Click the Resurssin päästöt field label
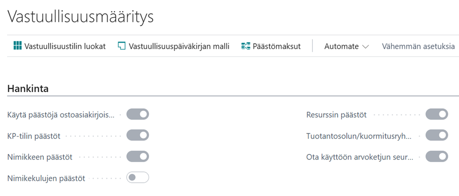The image size is (459, 196). [x=336, y=115]
